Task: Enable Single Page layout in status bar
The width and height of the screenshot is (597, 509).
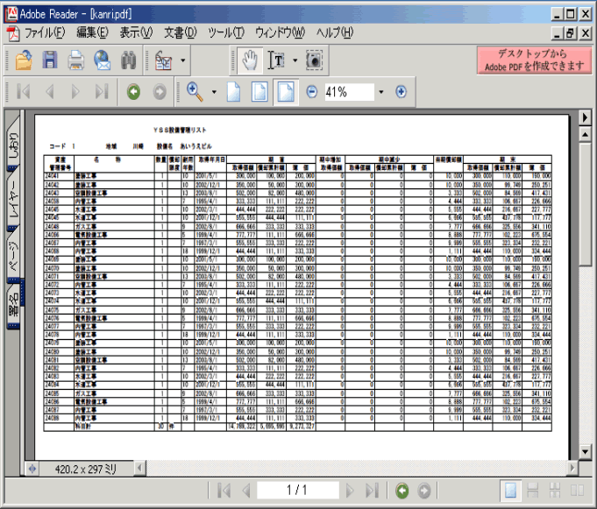Action: tap(510, 491)
